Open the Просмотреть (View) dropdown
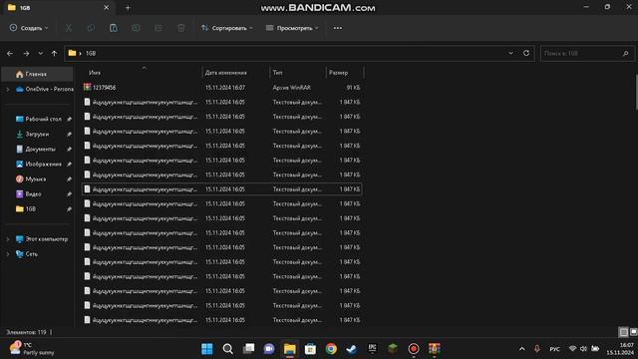This screenshot has height=359, width=638. click(x=292, y=28)
